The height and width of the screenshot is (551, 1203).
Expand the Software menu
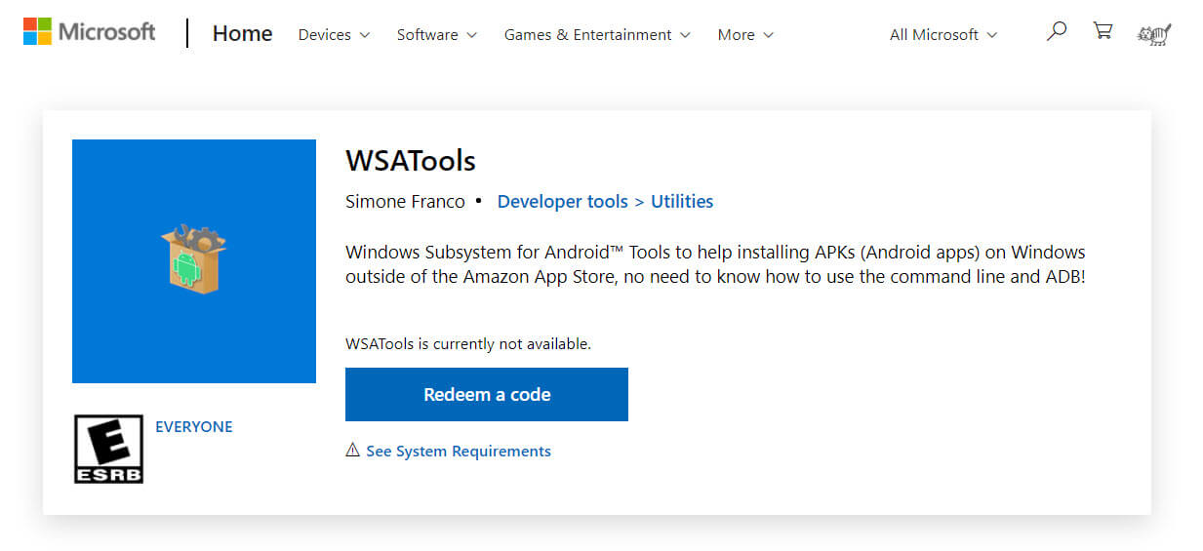point(436,34)
